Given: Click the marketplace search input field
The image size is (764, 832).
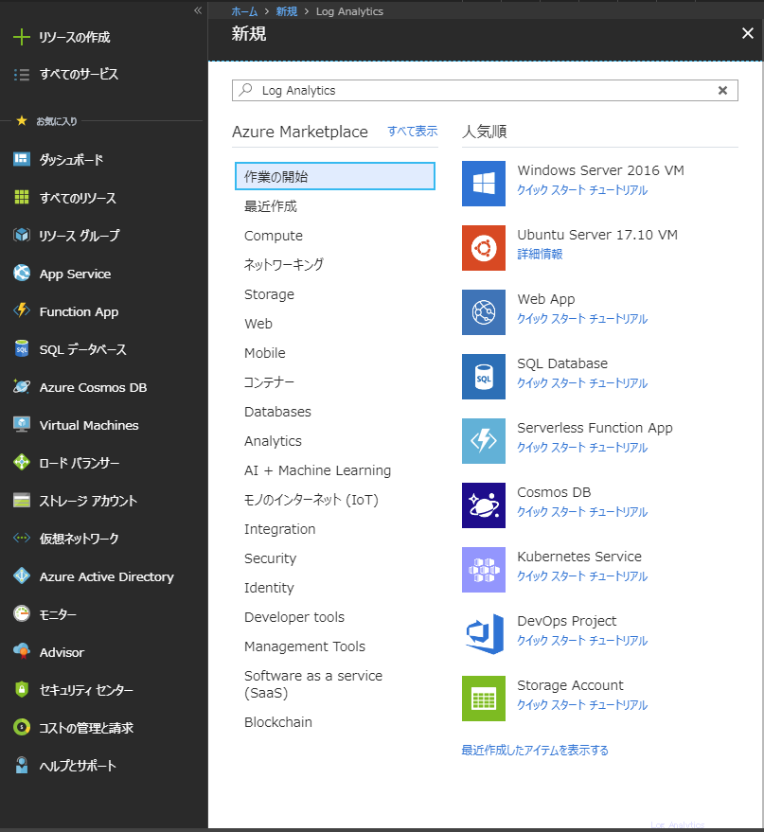Looking at the screenshot, I should [x=485, y=91].
